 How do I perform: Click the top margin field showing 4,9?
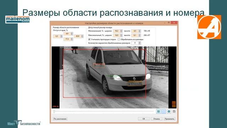pos(67,34)
